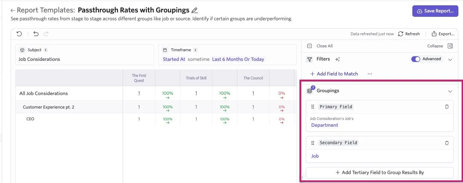Toggle the Advanced filters switch
The width and height of the screenshot is (463, 183).
coord(416,59)
